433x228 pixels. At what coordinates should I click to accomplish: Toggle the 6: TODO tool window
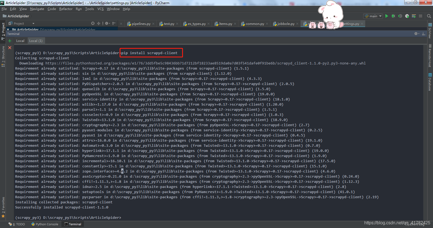pos(17,224)
